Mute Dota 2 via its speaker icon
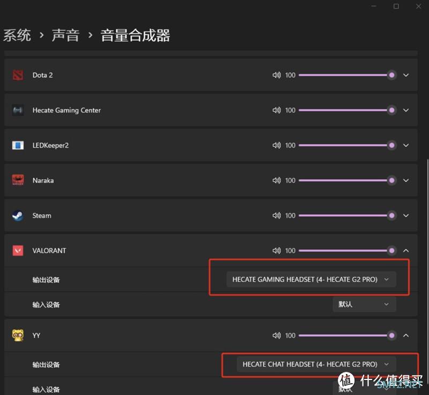This screenshot has width=429, height=395. click(276, 75)
